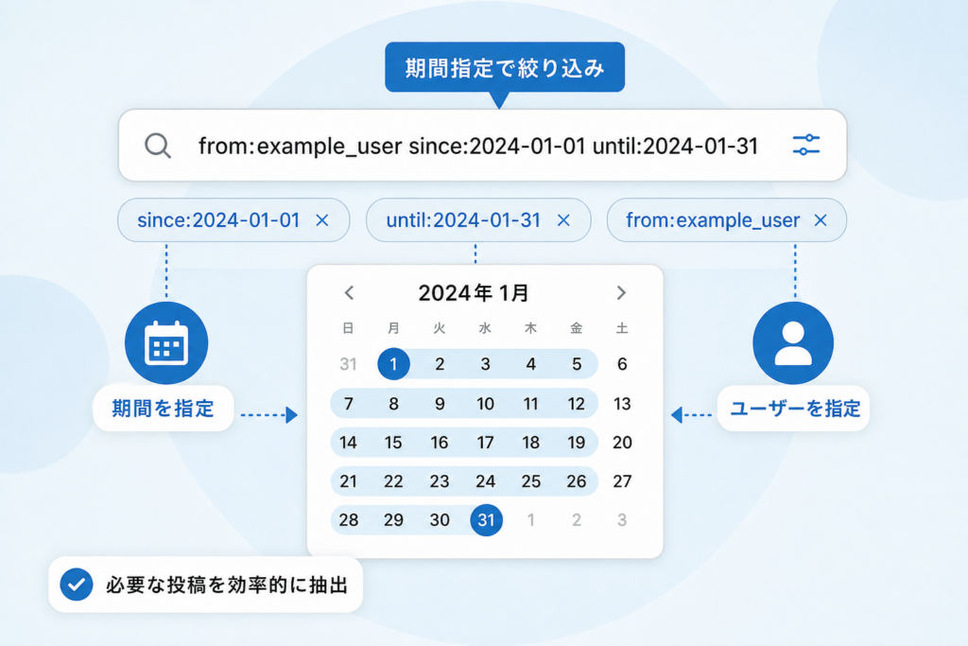Select date 13 in calendar
This screenshot has width=968, height=646.
click(x=622, y=404)
